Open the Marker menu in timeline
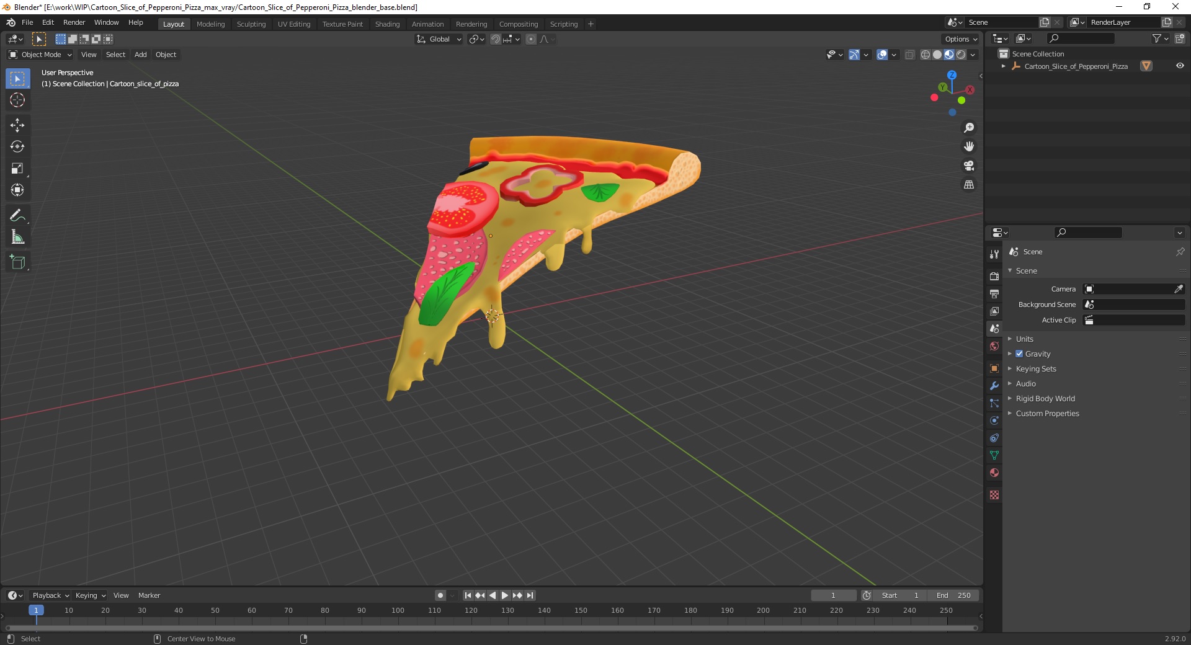Viewport: 1191px width, 645px height. click(x=149, y=595)
